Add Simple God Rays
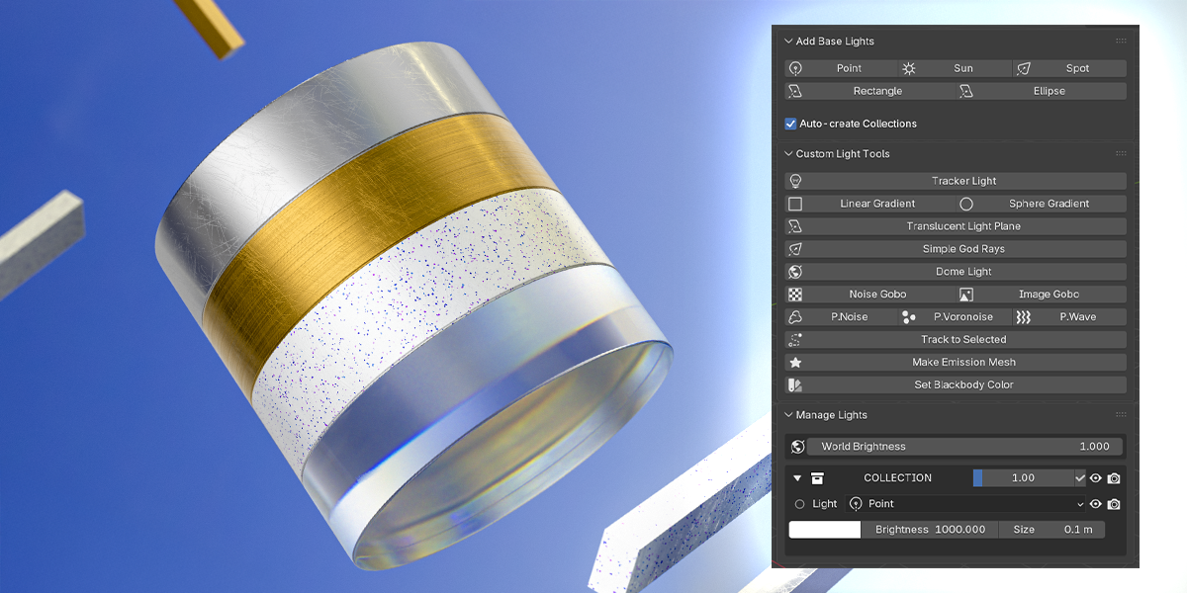The height and width of the screenshot is (593, 1187). tap(956, 249)
